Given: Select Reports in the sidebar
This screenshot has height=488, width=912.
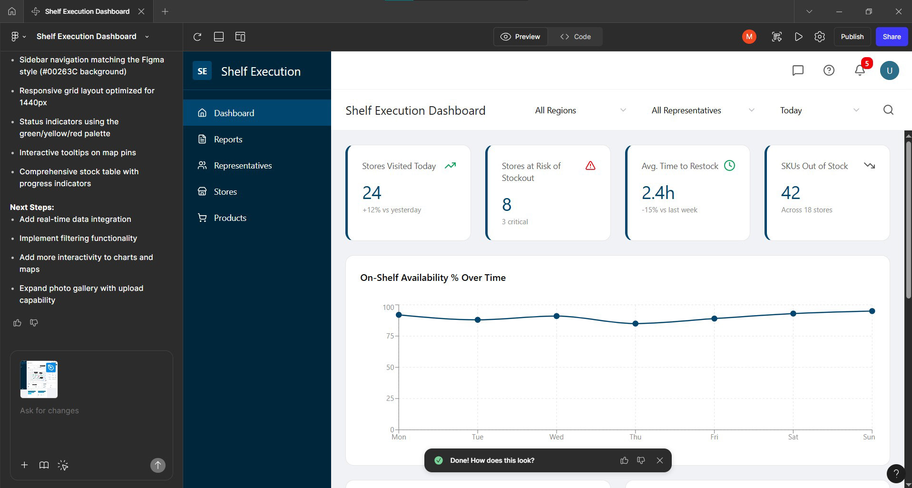Looking at the screenshot, I should [x=257, y=139].
